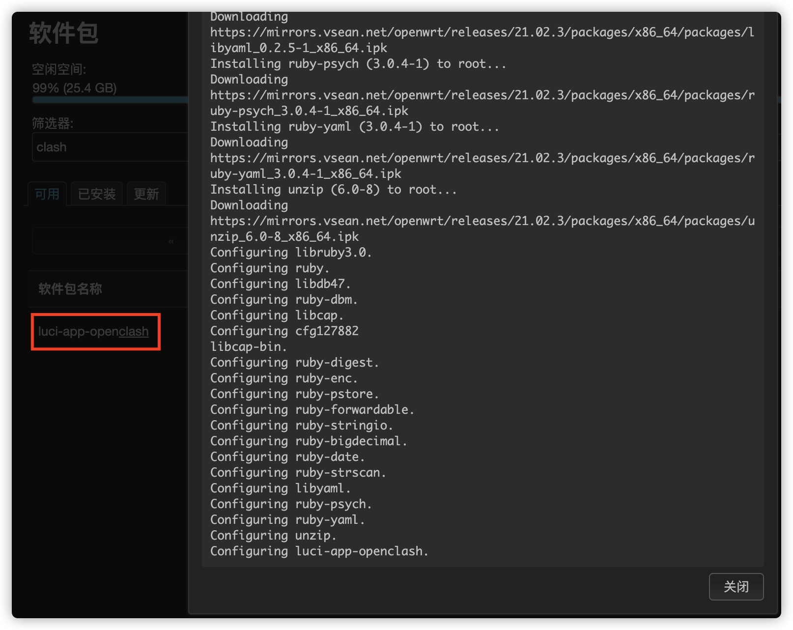Select the line 'Configuring luci-app-openclash.'
The width and height of the screenshot is (793, 630).
tap(319, 551)
